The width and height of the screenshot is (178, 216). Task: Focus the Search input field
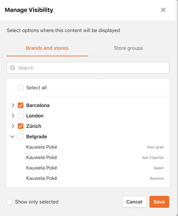click(88, 68)
